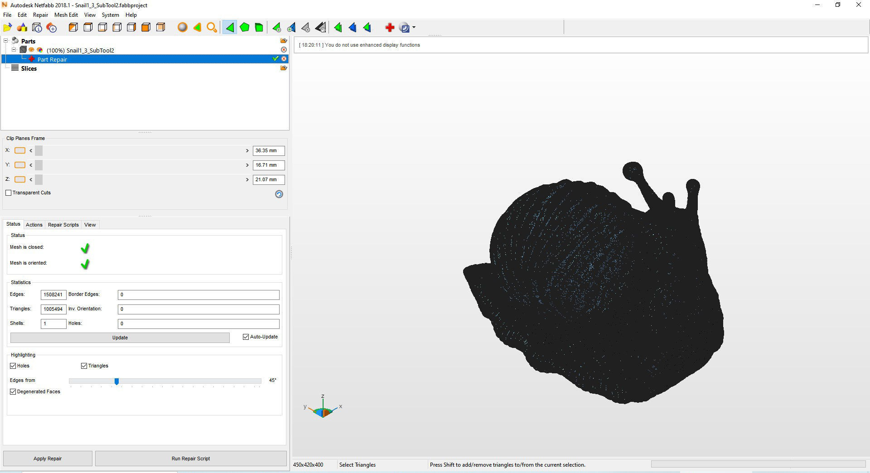The height and width of the screenshot is (473, 870).
Task: Toggle the Z clip plane orange button
Action: pos(20,179)
